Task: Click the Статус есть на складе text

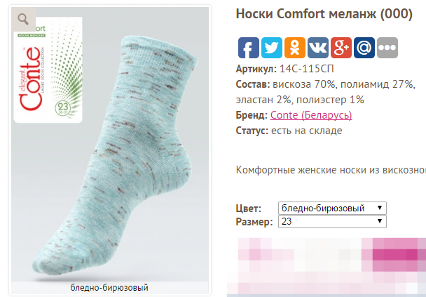Action: 289,131
